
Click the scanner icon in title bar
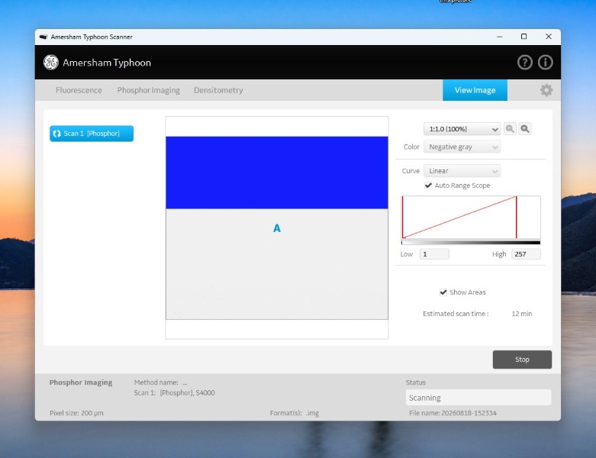pos(43,37)
